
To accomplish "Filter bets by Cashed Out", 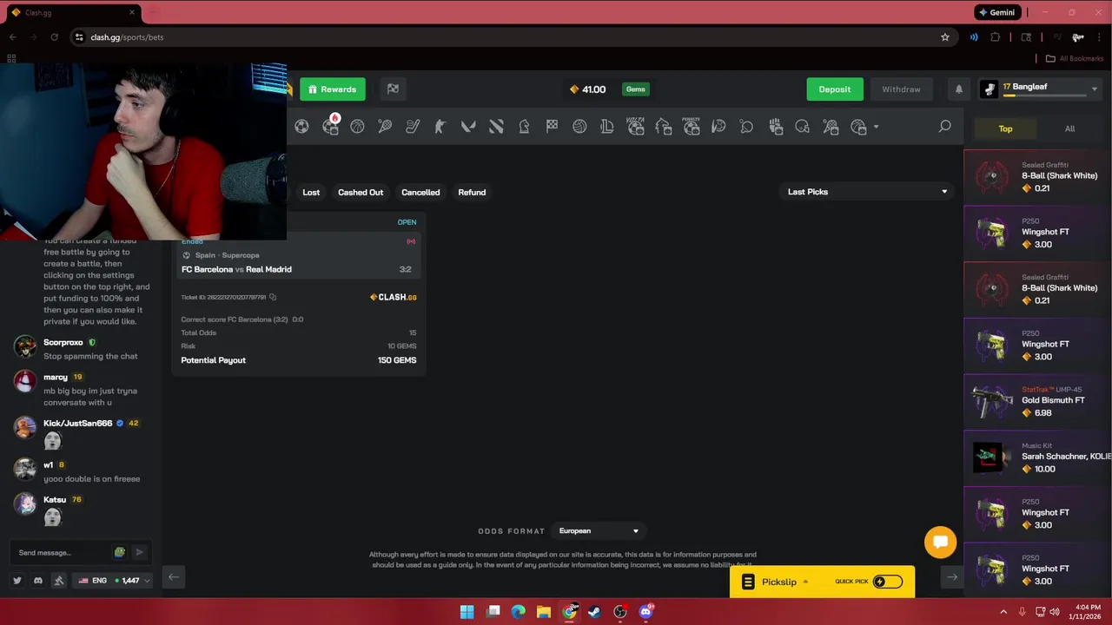I will pos(361,192).
